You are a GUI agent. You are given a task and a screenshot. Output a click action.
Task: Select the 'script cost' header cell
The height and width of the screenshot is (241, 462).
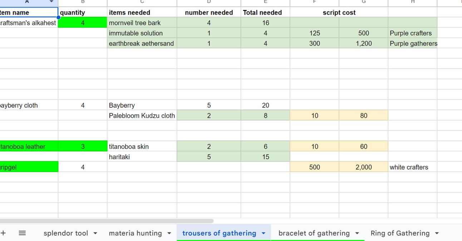pyautogui.click(x=339, y=12)
